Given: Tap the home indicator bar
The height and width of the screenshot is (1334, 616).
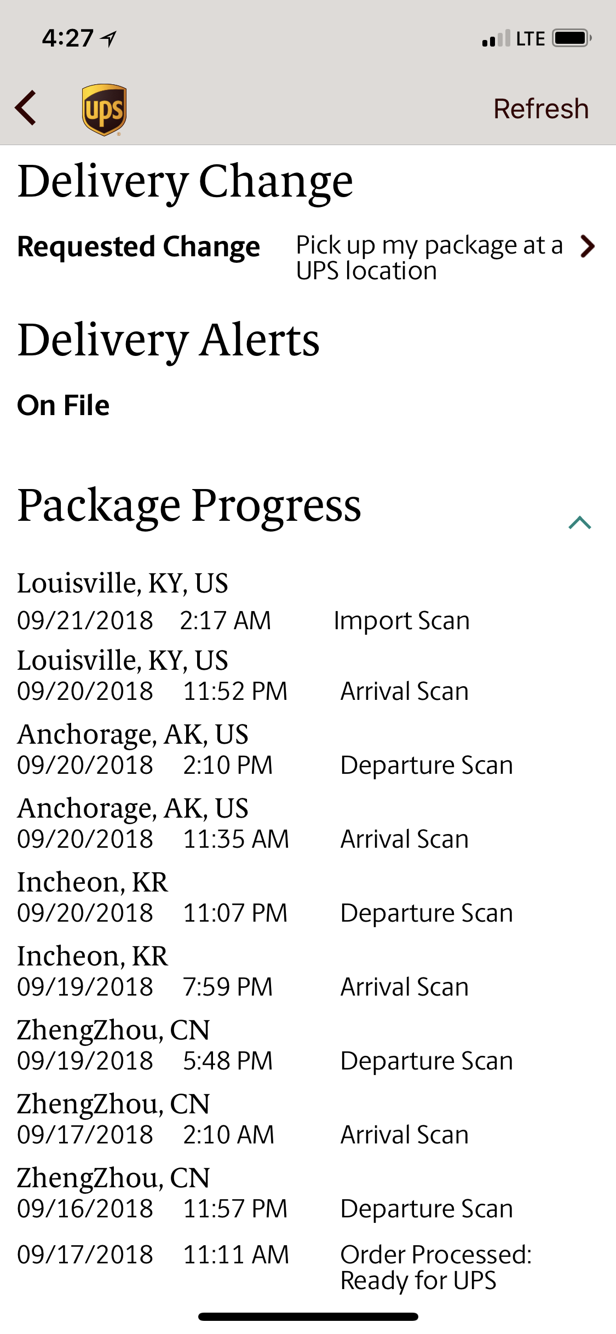Looking at the screenshot, I should (x=308, y=1316).
